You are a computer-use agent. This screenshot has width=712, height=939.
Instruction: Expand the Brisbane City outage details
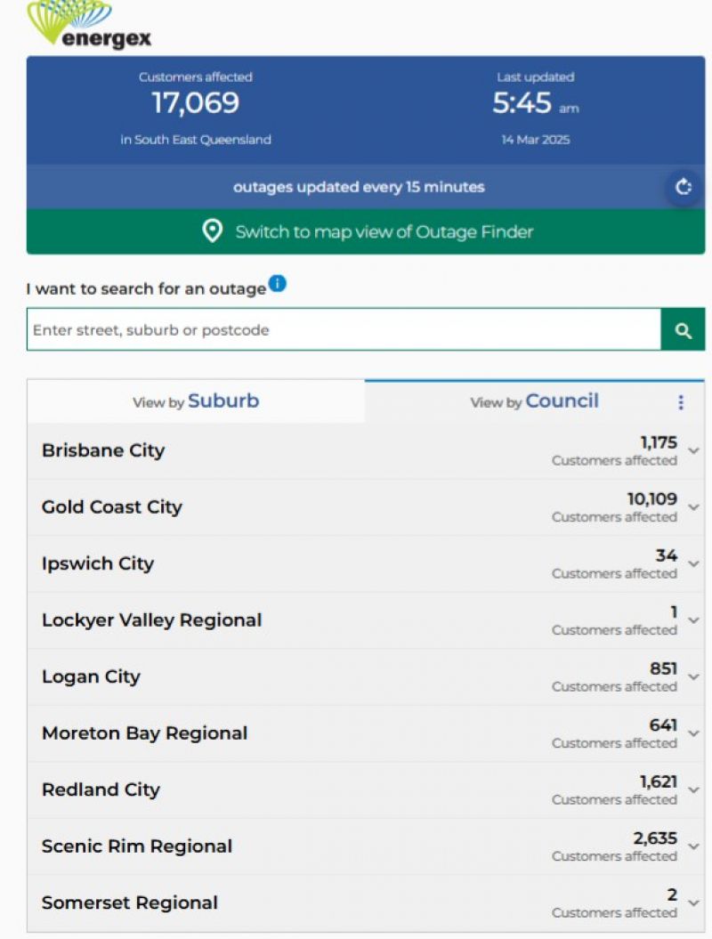[x=693, y=451]
